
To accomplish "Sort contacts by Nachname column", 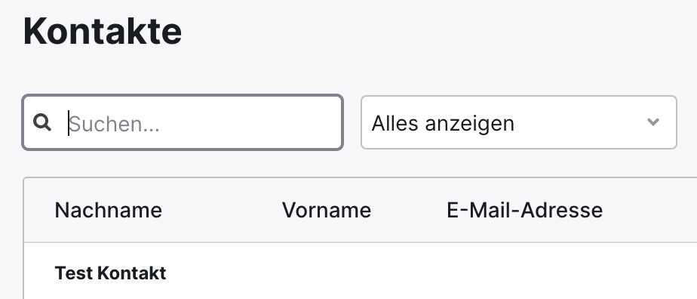I will [x=108, y=210].
